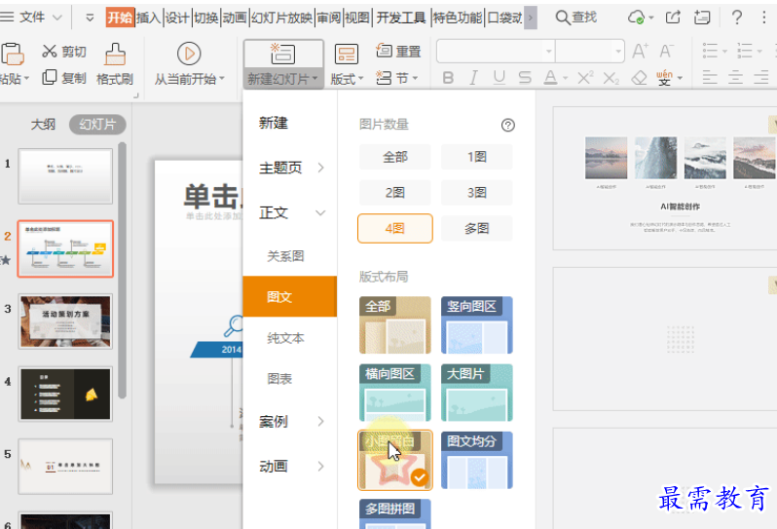Select the Format Painter brush

click(115, 54)
